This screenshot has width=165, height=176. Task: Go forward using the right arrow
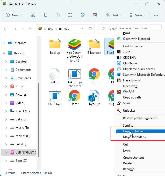pos(15,29)
